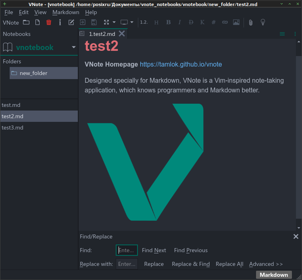
Task: Apply bold with the B icon
Action: tap(168, 22)
